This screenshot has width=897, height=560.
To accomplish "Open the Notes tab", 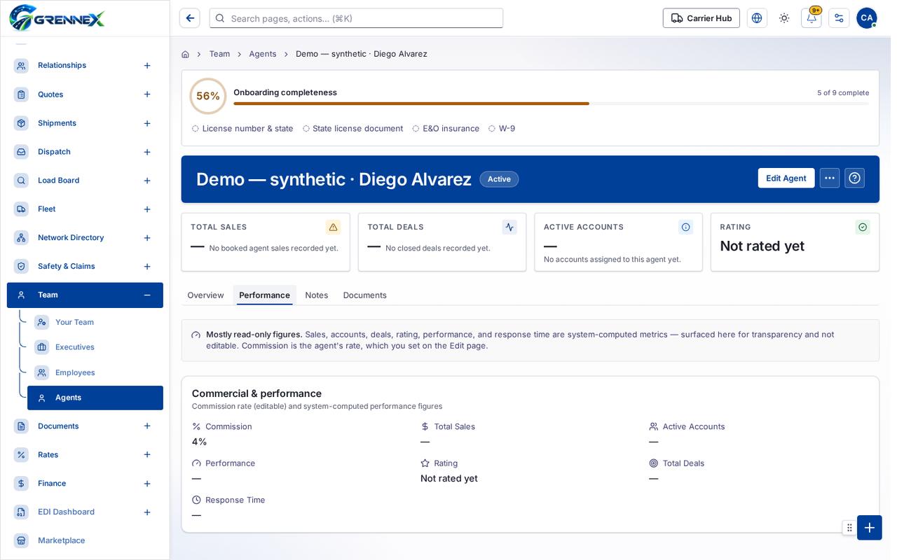I will click(317, 295).
